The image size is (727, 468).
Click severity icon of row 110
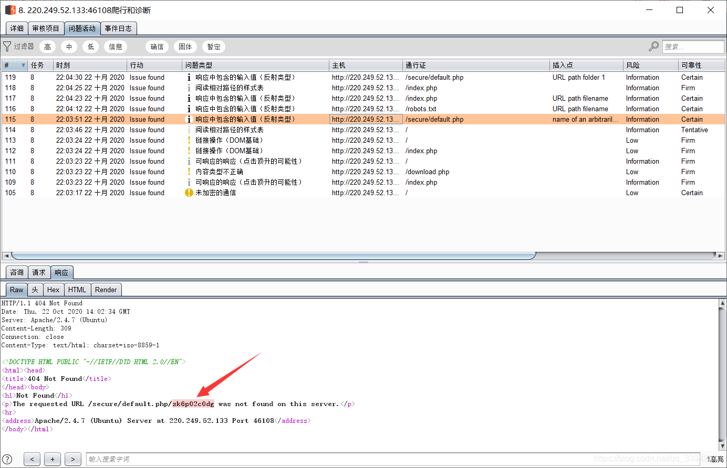point(189,172)
